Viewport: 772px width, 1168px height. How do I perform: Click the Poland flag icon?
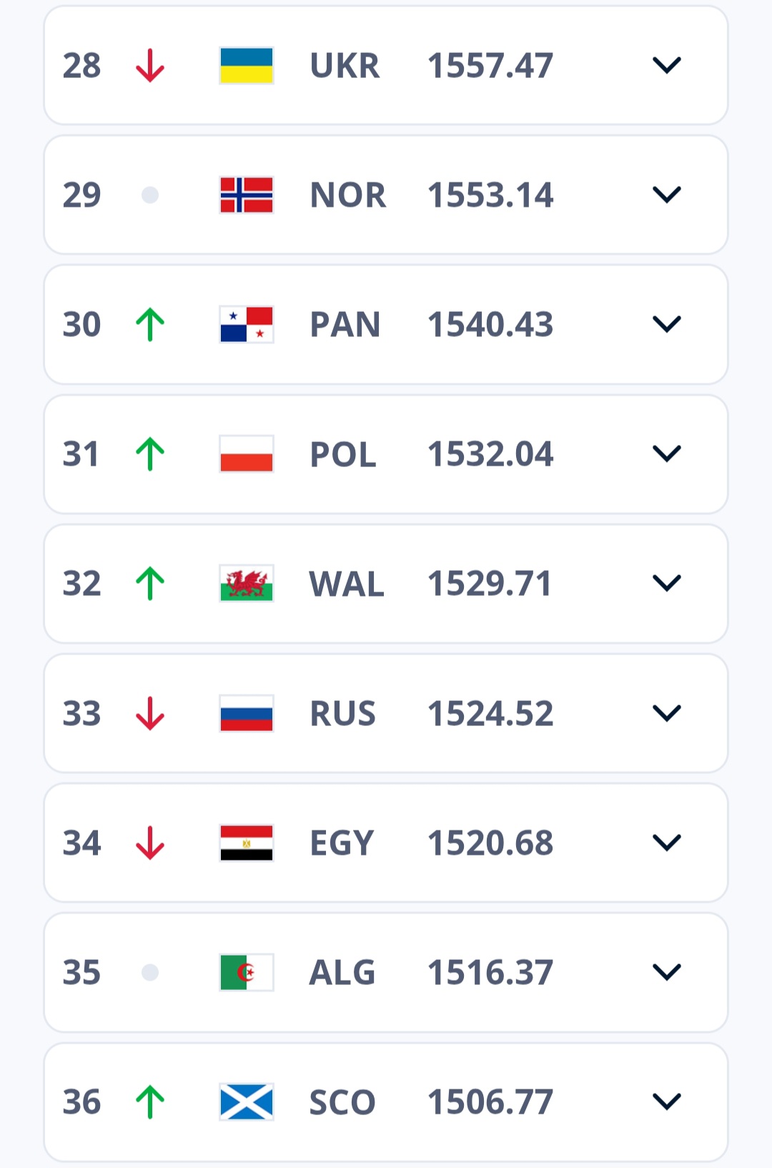pyautogui.click(x=247, y=454)
